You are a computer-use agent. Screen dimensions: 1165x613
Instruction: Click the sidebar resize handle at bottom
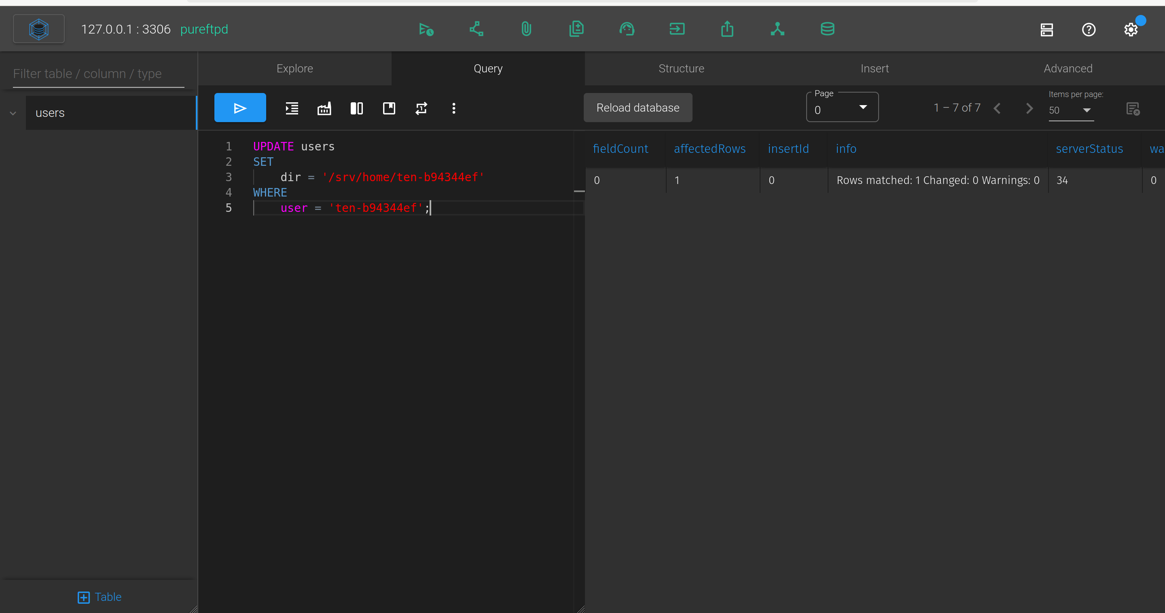[193, 609]
